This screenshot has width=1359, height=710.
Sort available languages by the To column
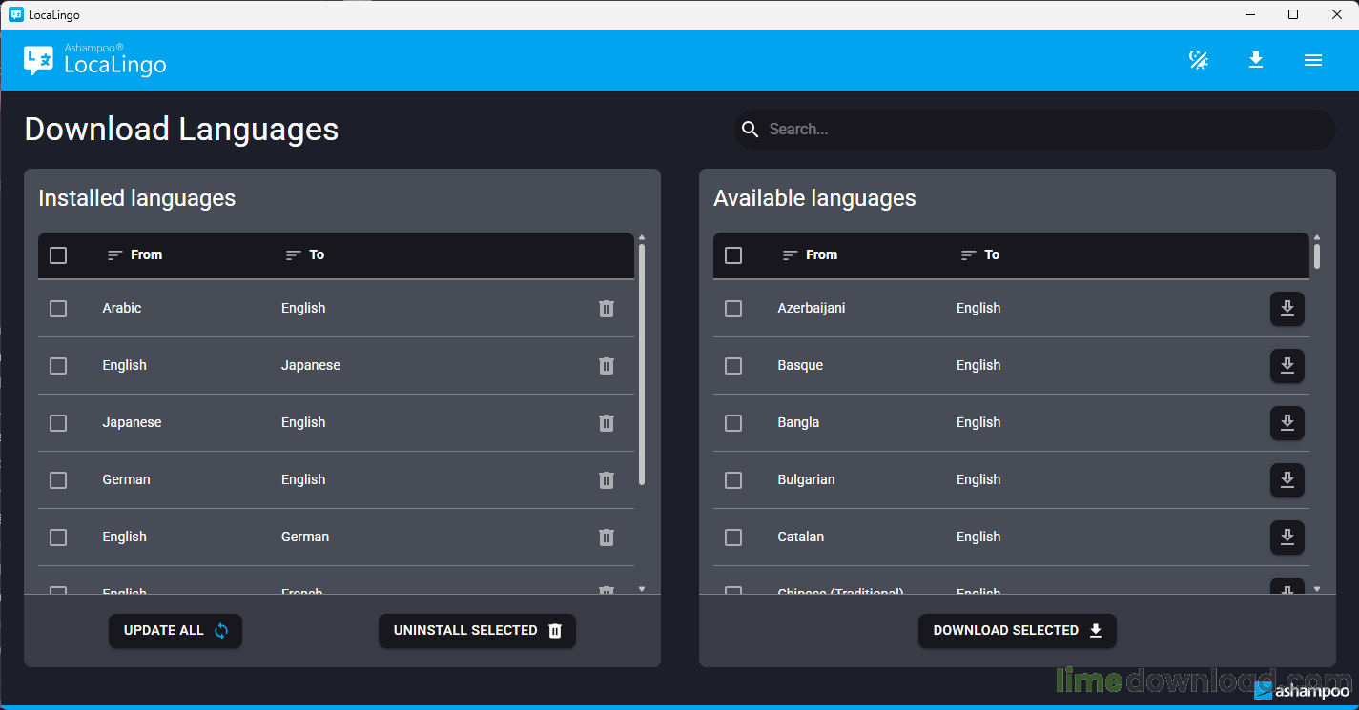click(x=967, y=254)
